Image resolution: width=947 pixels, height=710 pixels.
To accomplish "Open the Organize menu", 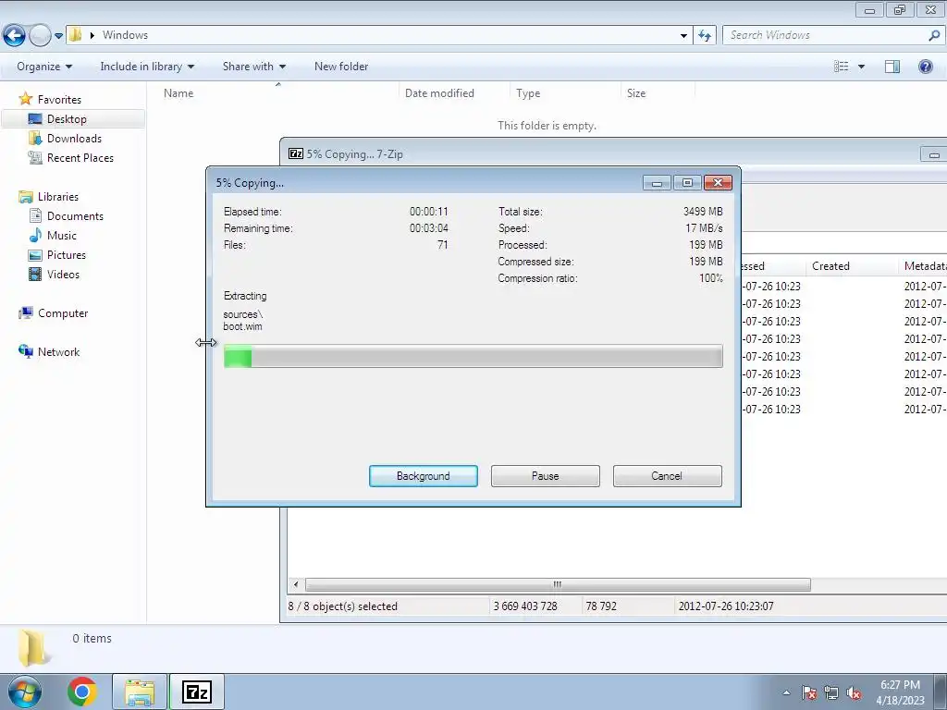I will (x=44, y=67).
